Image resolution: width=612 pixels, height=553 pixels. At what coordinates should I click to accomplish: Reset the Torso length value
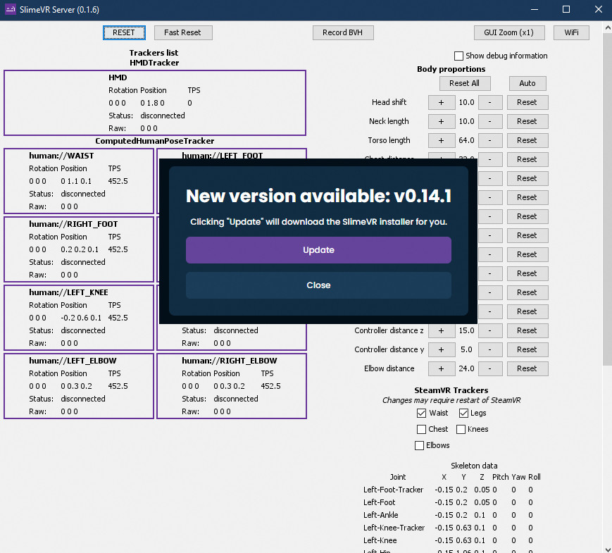[527, 141]
